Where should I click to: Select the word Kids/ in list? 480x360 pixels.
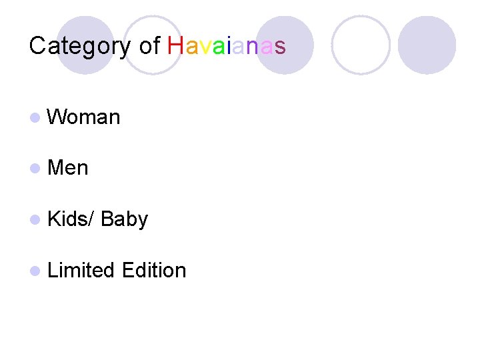click(x=71, y=219)
